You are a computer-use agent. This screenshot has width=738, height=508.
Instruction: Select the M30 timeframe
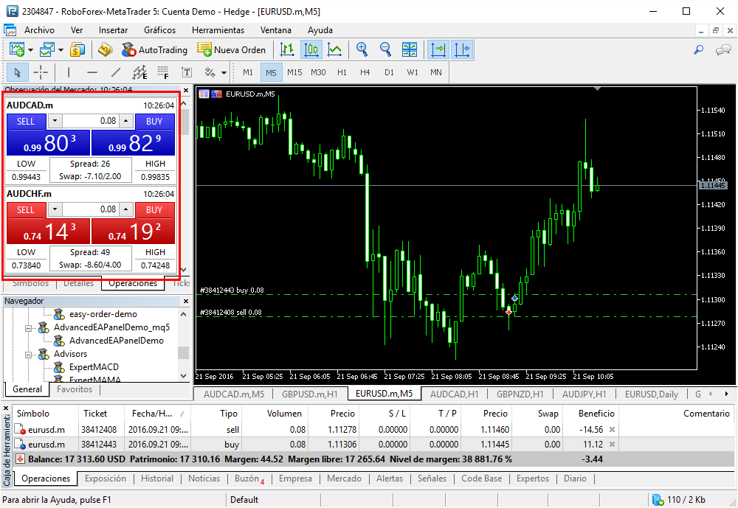click(318, 72)
